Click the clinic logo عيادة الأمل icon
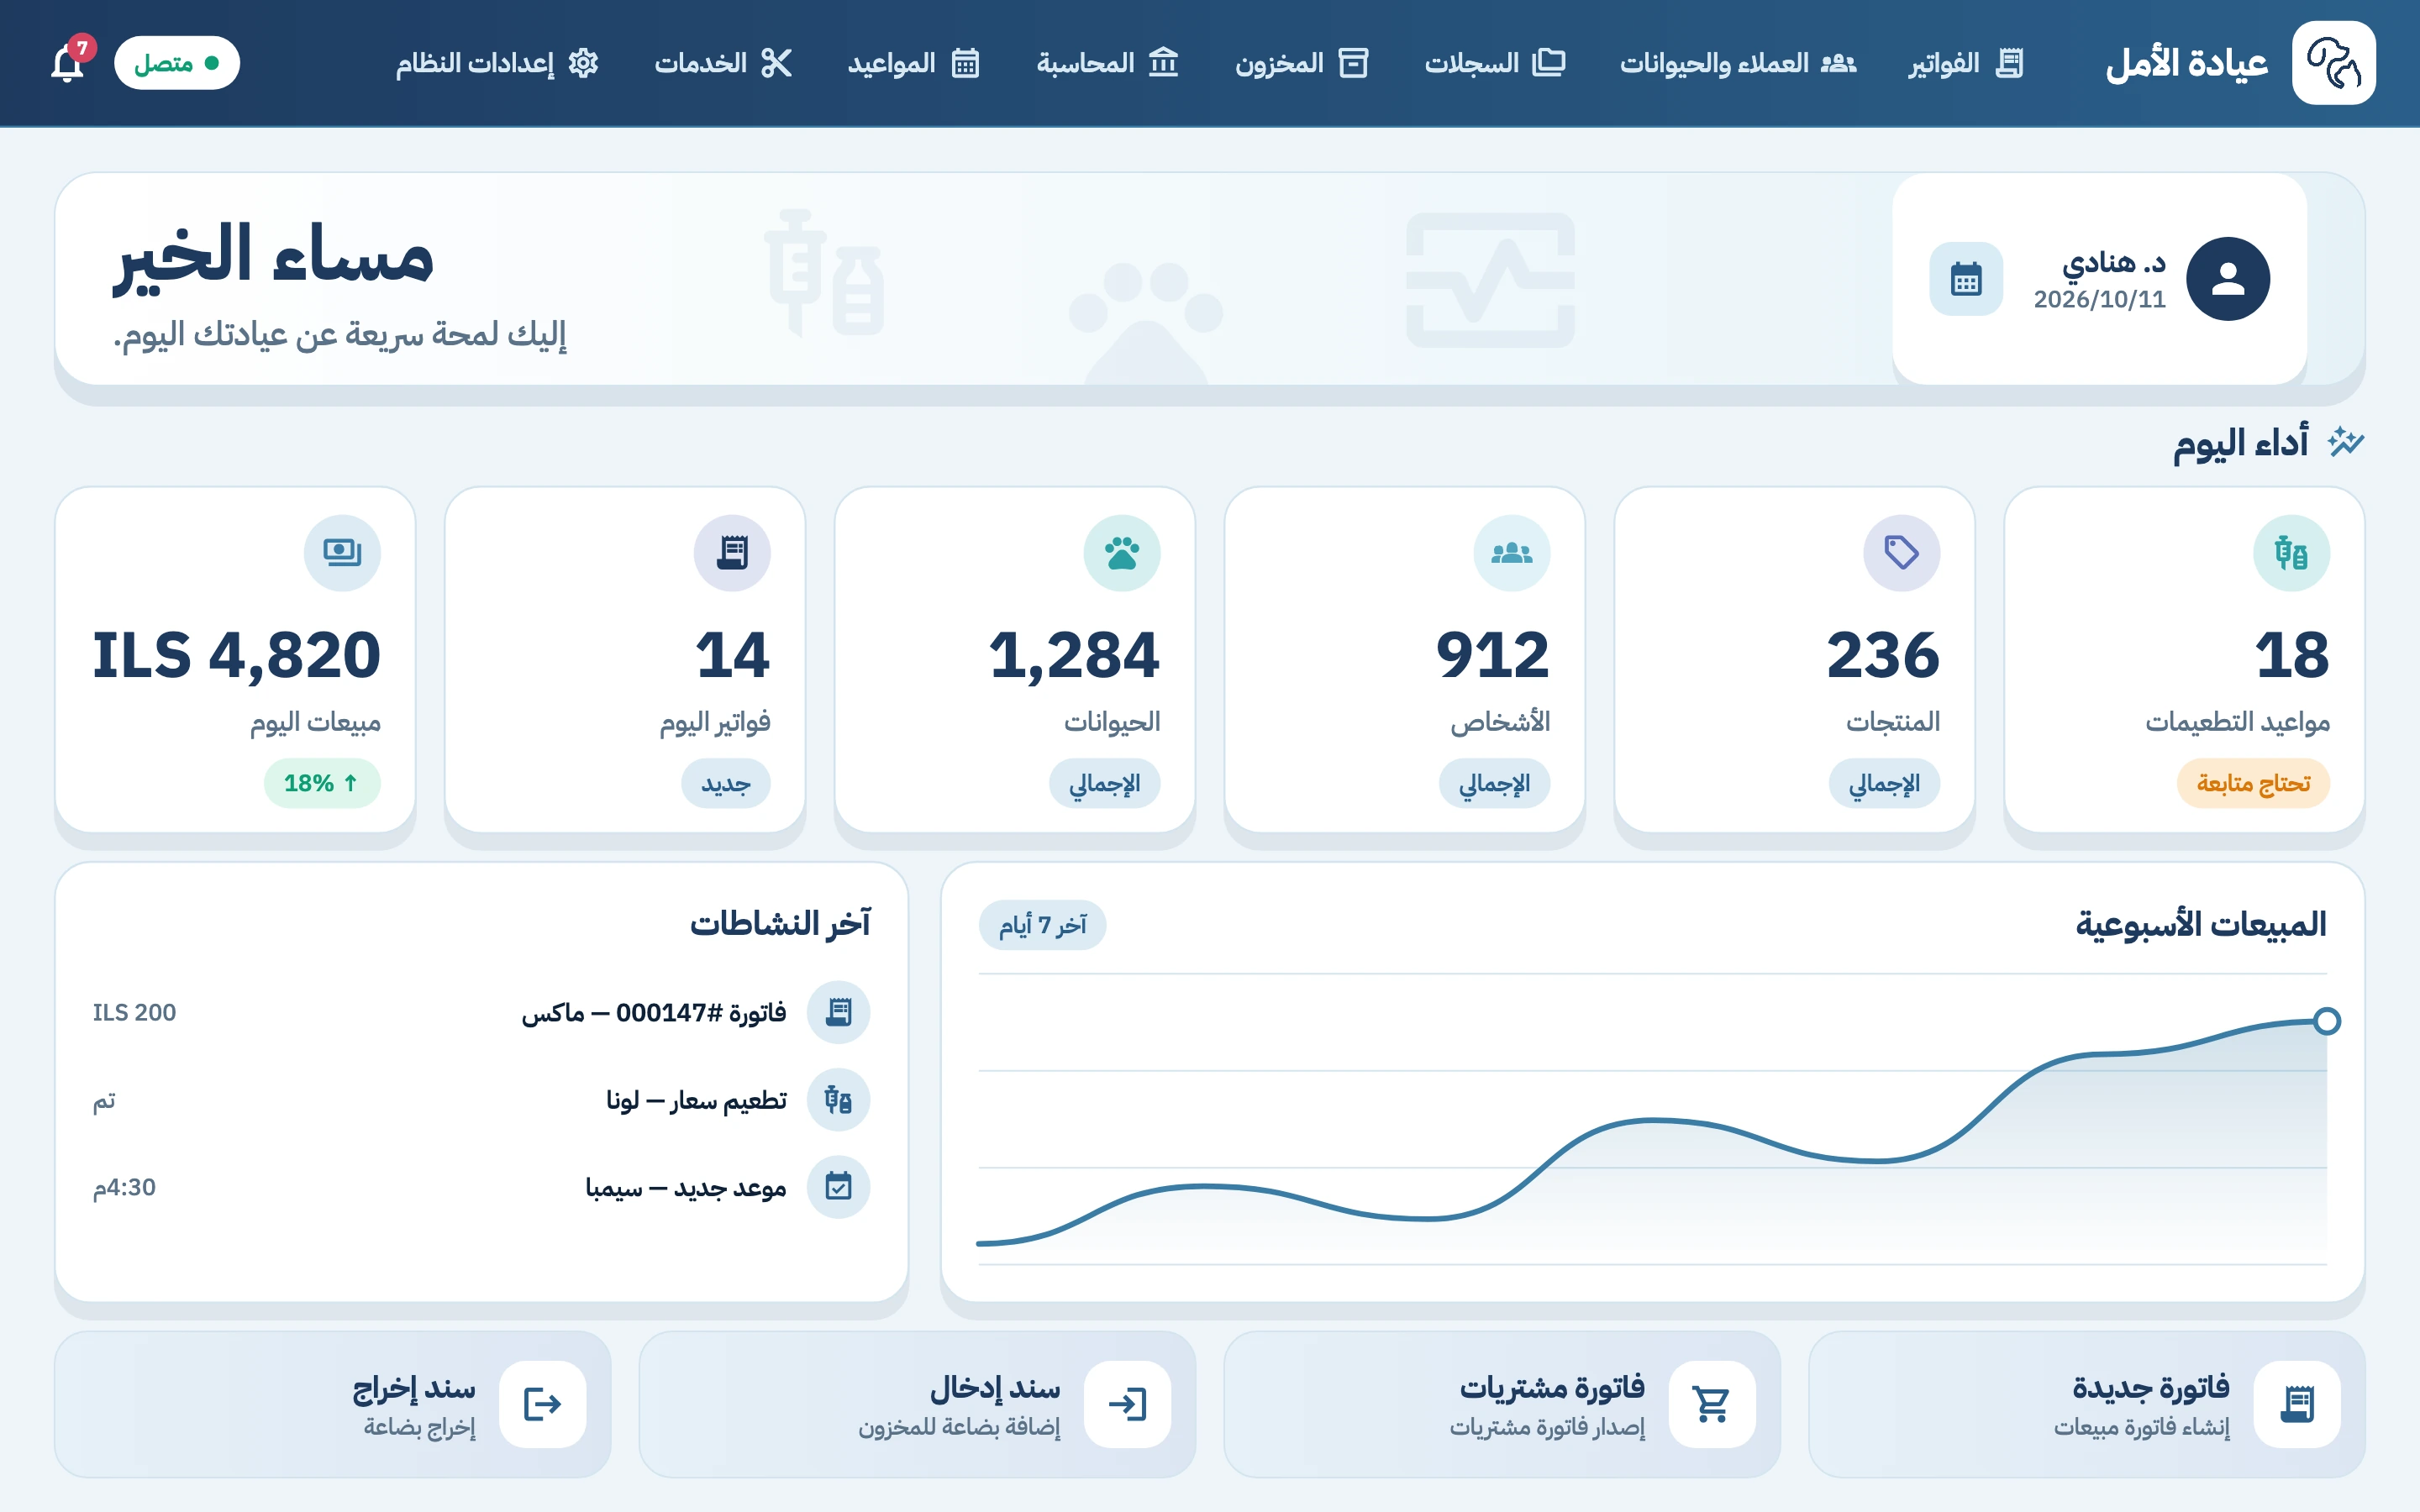Viewport: 2420px width, 1512px height. pyautogui.click(x=2333, y=63)
